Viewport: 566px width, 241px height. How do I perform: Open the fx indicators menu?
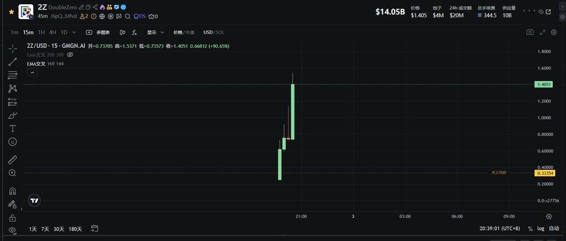point(134,32)
